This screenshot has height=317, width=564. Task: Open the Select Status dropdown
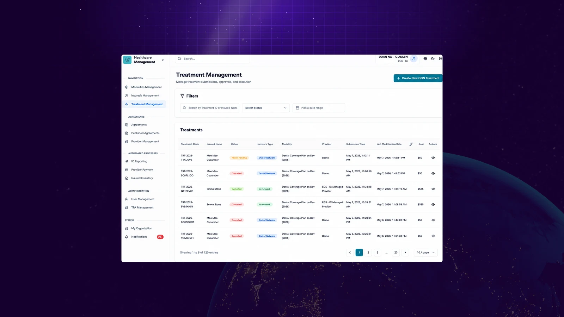pyautogui.click(x=266, y=108)
